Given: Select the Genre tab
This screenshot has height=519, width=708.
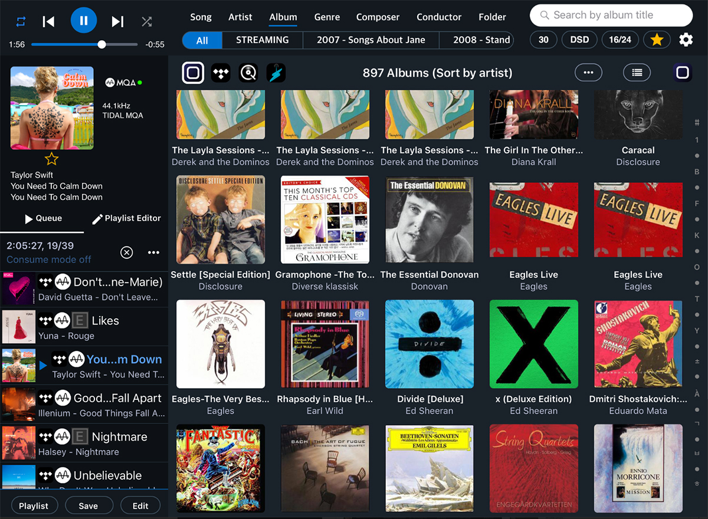Looking at the screenshot, I should click(327, 17).
